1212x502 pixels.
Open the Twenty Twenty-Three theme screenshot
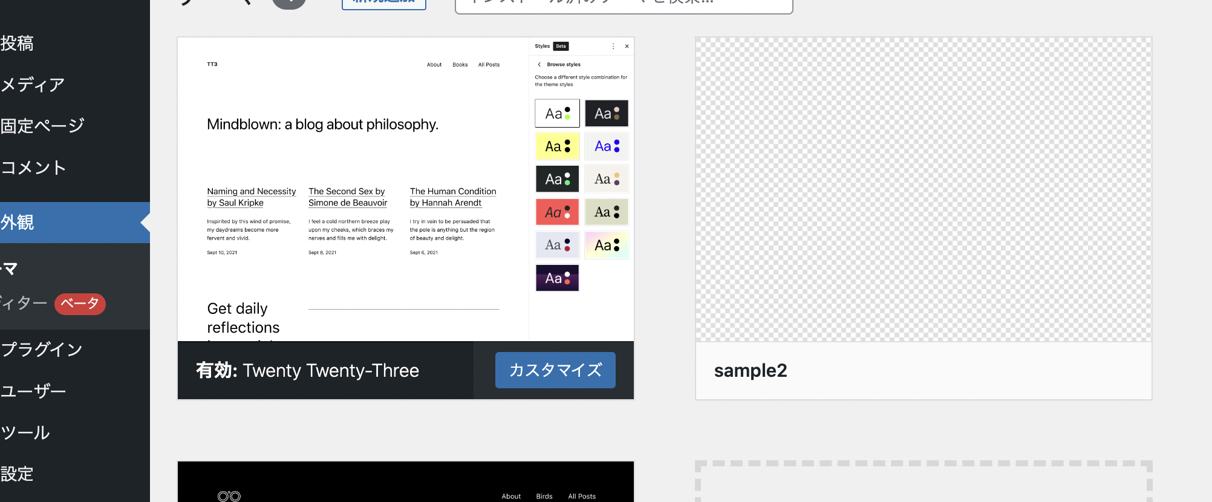click(x=406, y=189)
